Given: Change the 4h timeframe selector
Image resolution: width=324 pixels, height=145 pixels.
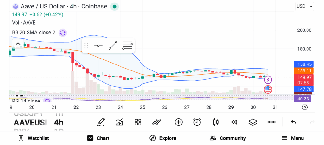Looking at the screenshot, I should pos(59,123).
